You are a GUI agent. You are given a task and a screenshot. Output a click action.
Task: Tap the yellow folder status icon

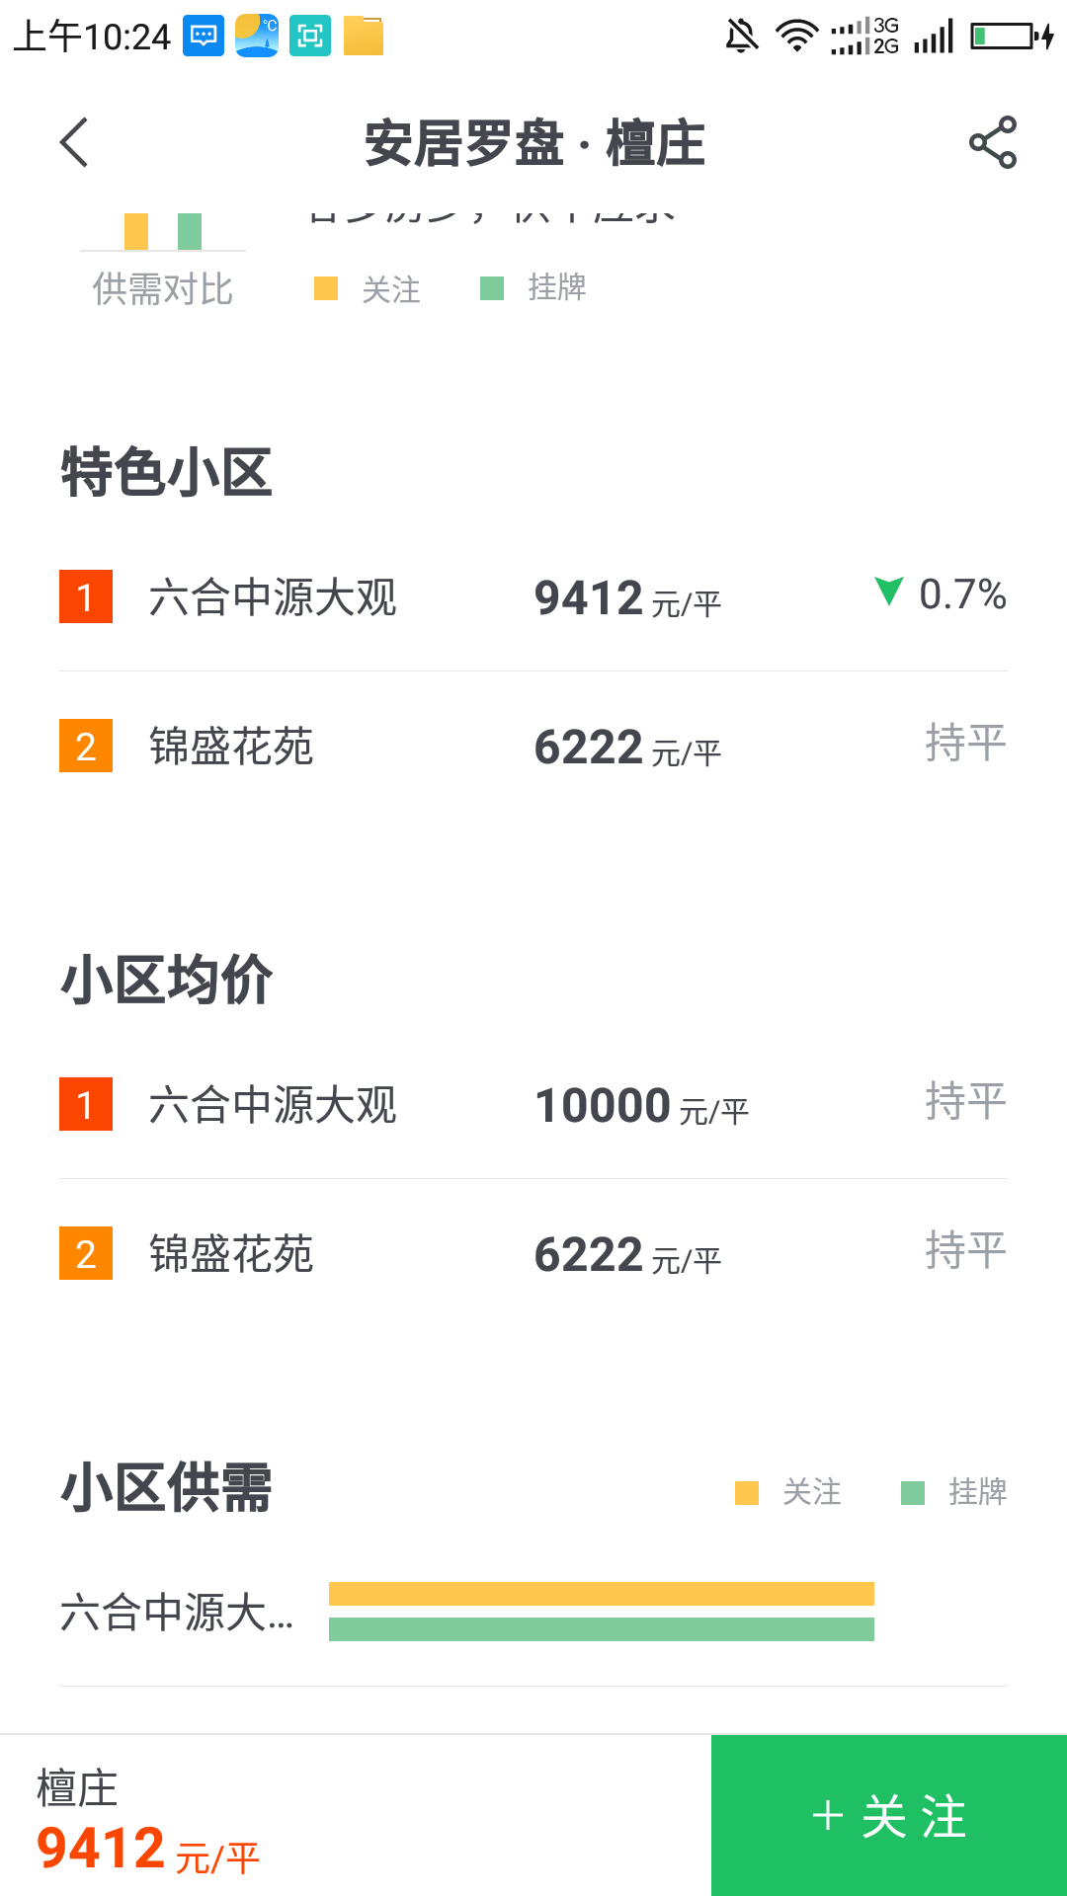pyautogui.click(x=363, y=37)
